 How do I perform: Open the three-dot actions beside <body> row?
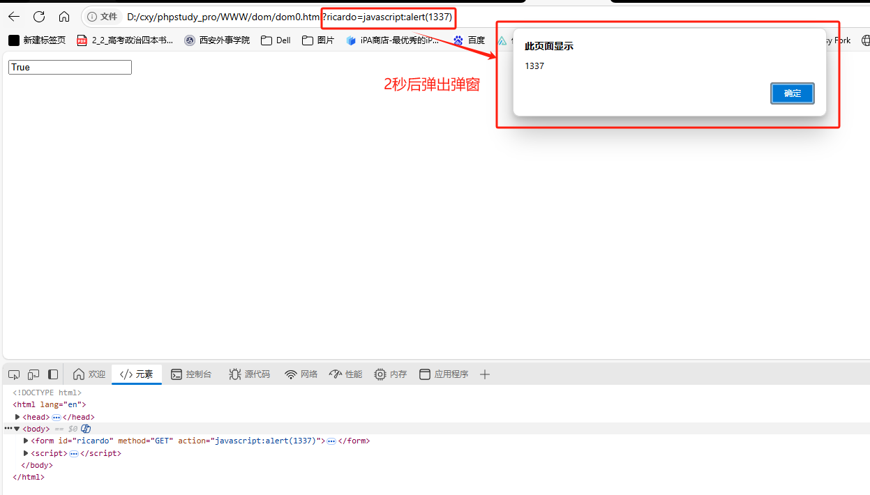[8, 429]
